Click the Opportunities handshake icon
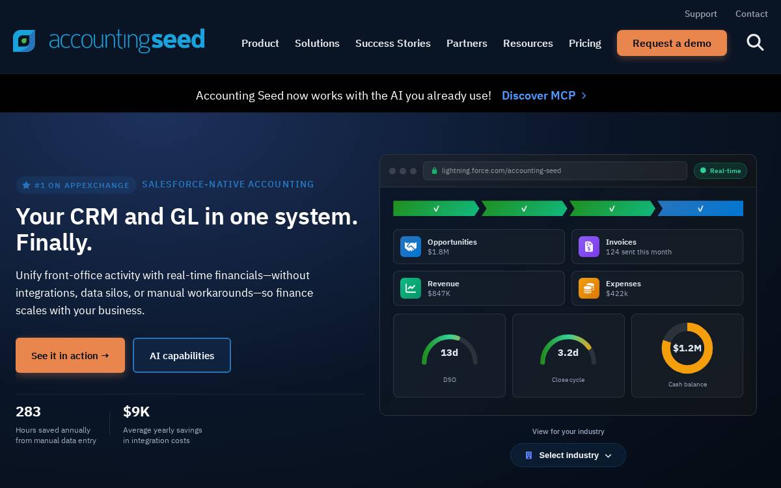This screenshot has width=781, height=488. click(x=411, y=247)
